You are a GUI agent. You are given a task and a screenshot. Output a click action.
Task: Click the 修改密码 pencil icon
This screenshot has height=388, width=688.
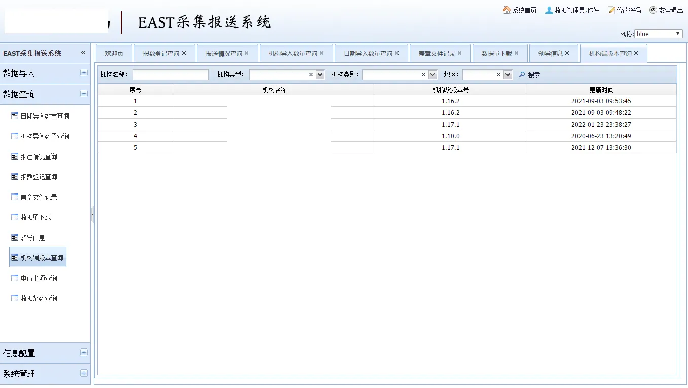click(611, 10)
